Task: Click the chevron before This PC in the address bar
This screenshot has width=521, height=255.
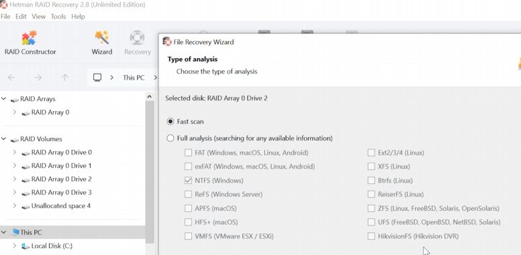Action: click(111, 78)
